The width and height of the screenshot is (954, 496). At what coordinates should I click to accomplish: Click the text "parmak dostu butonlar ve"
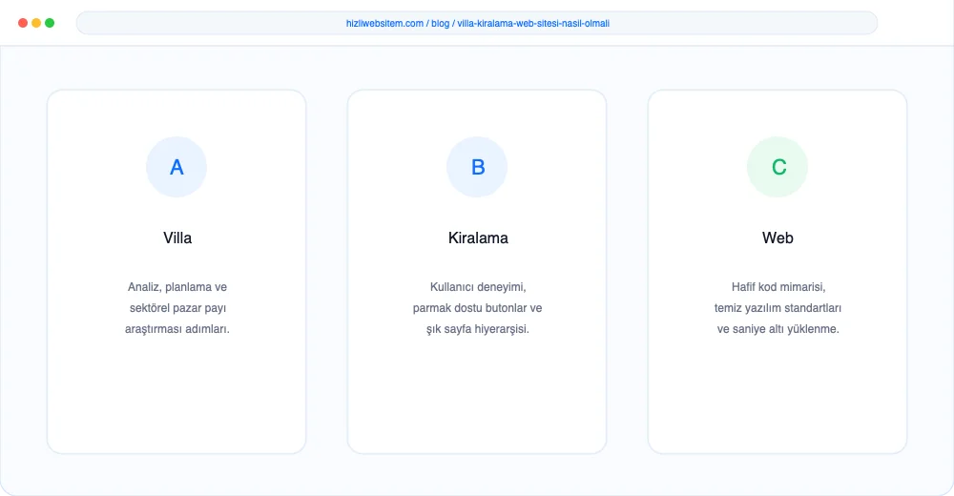point(478,308)
